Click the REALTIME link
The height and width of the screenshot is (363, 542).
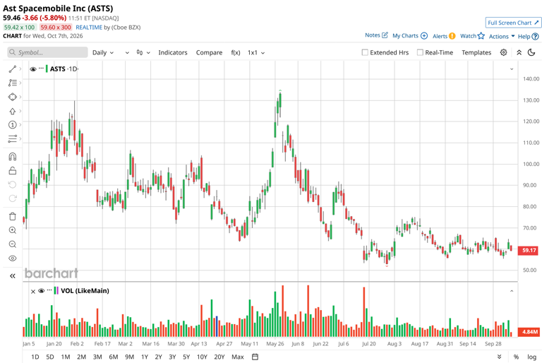point(89,28)
